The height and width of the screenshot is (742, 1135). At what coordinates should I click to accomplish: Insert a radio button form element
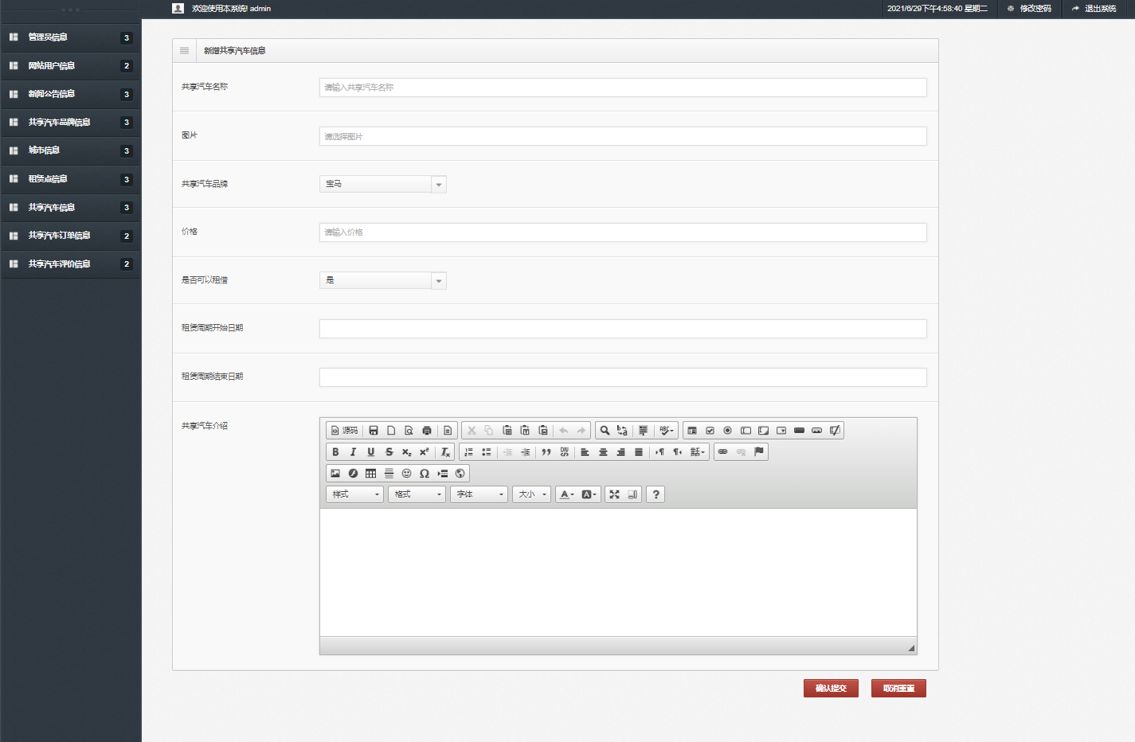[x=727, y=431]
